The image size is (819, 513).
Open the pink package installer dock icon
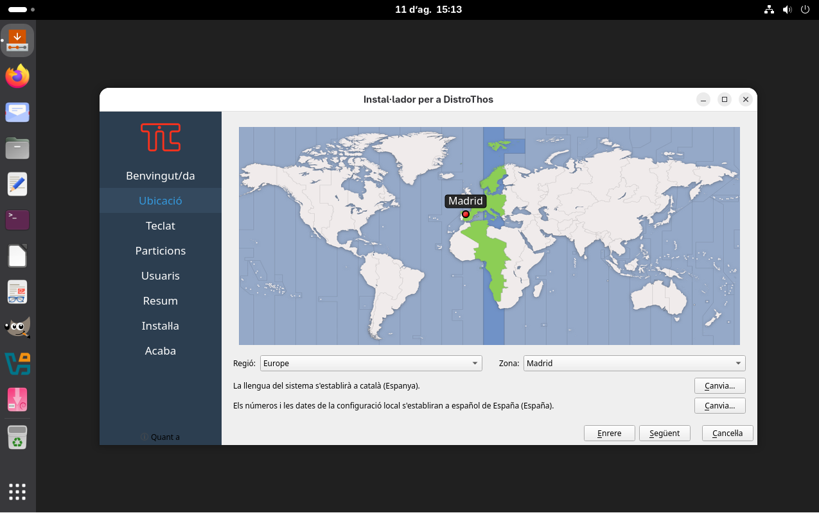pos(17,399)
